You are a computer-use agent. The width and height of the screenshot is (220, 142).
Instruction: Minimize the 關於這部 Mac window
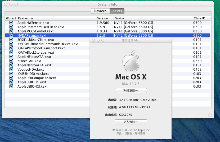pos(98,40)
